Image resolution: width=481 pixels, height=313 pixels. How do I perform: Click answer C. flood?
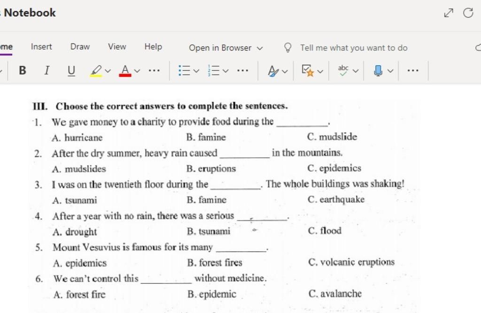325,230
